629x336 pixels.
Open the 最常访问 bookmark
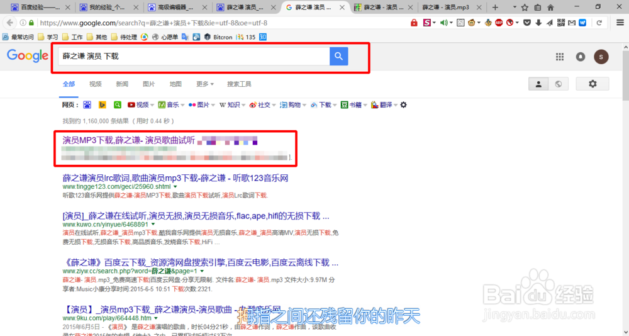pos(18,37)
